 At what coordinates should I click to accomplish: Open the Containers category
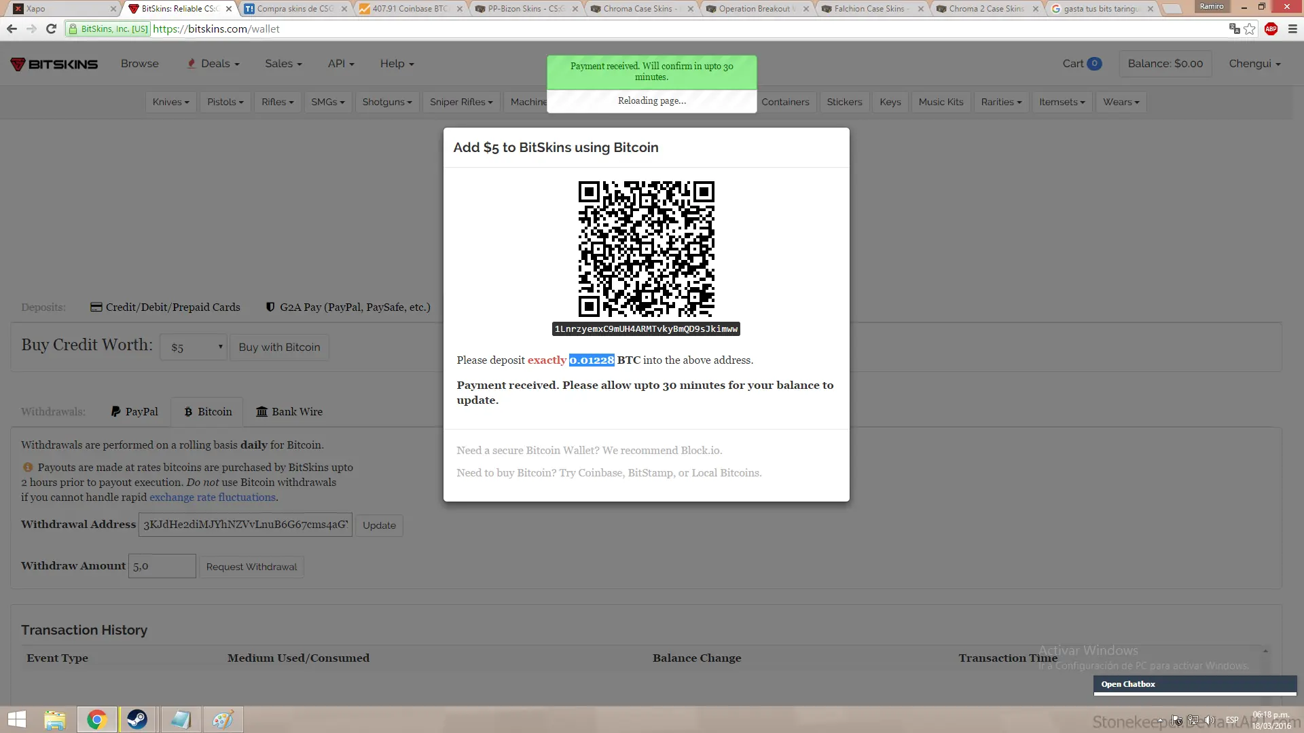tap(785, 102)
